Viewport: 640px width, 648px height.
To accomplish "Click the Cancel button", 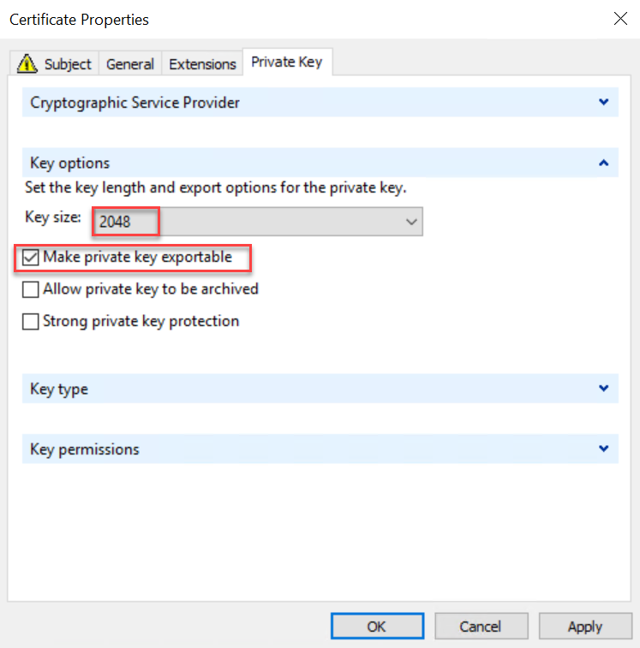I will (480, 627).
